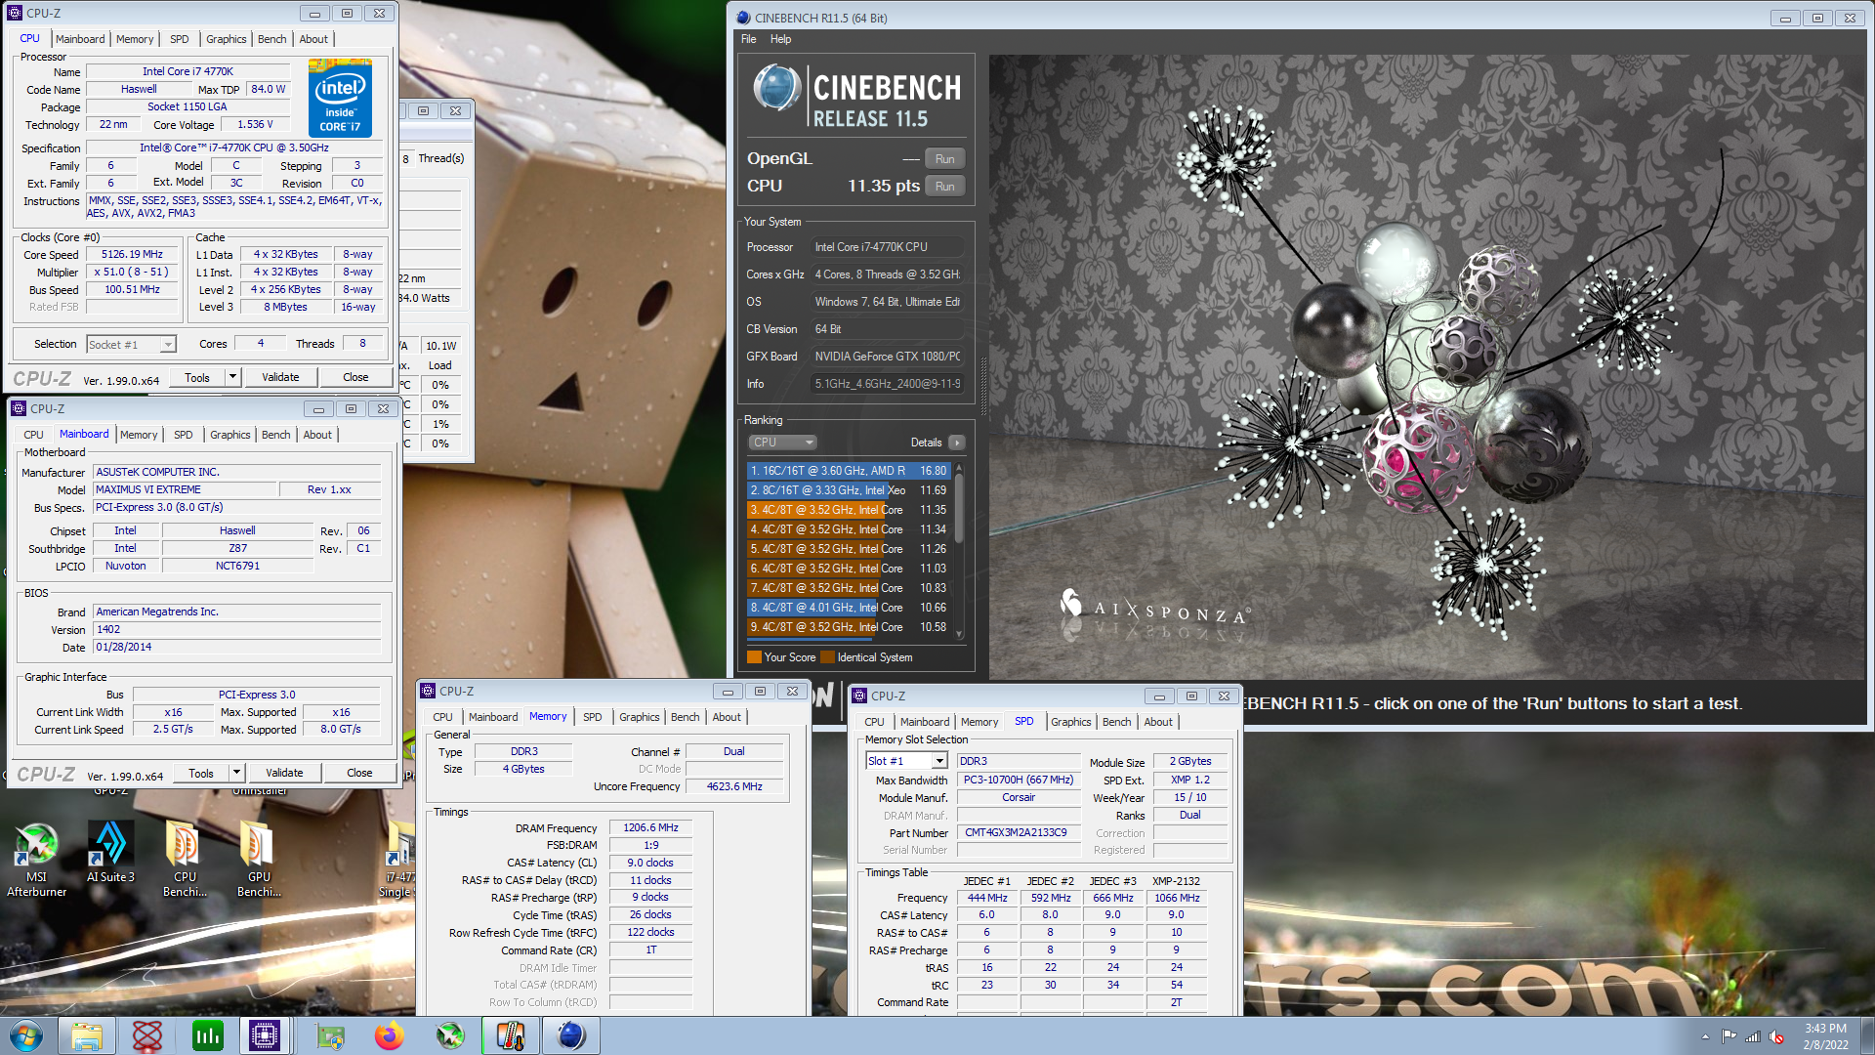The image size is (1875, 1055).
Task: Switch to CPU-Z purple chip taskbar icon
Action: pos(265,1035)
